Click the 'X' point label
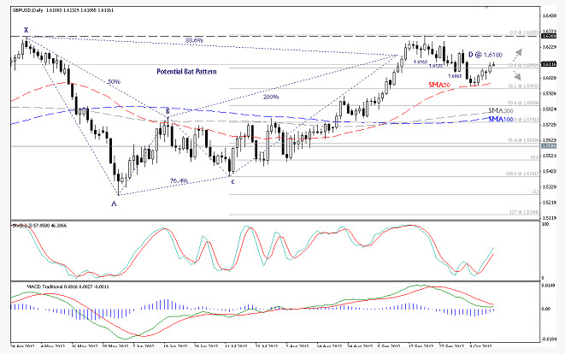 26,30
